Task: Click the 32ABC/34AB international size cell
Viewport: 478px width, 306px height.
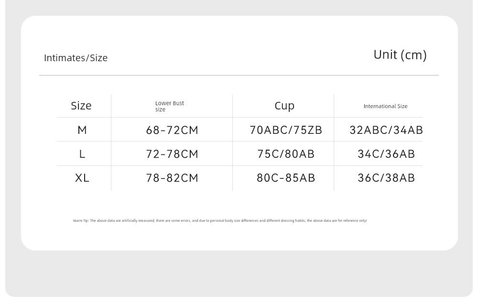Action: coord(386,130)
